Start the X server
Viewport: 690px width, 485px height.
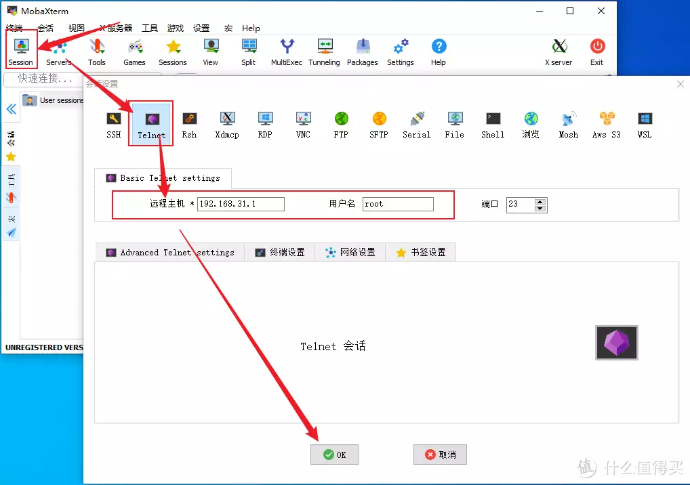pyautogui.click(x=559, y=52)
